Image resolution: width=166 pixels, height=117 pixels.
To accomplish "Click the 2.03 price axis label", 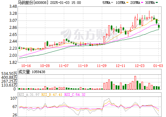I will tap(13, 55).
